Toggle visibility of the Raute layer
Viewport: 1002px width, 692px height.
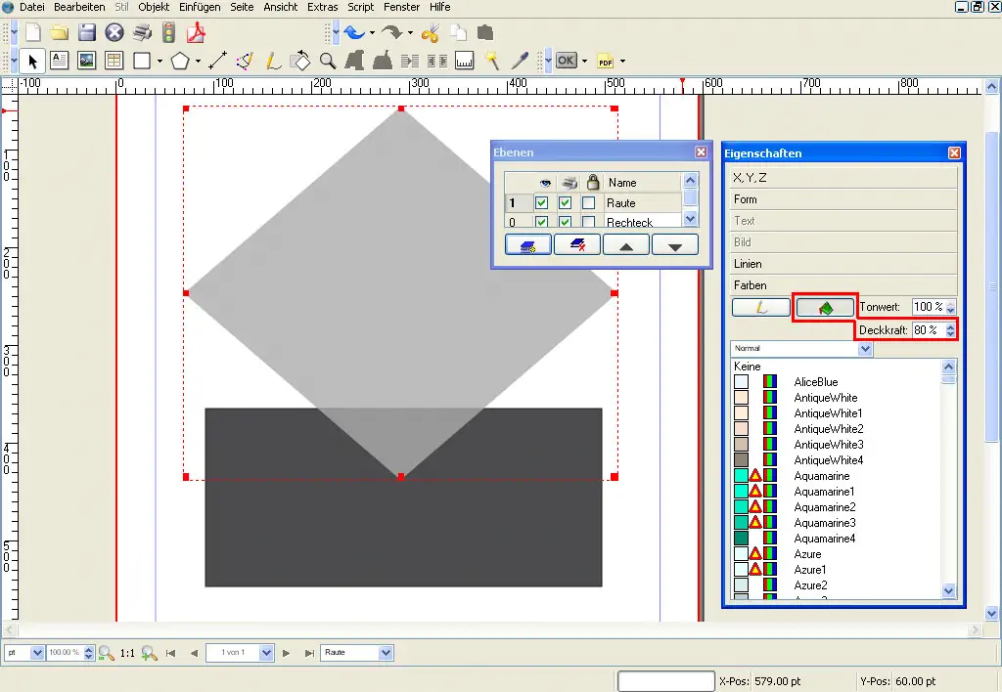click(541, 203)
